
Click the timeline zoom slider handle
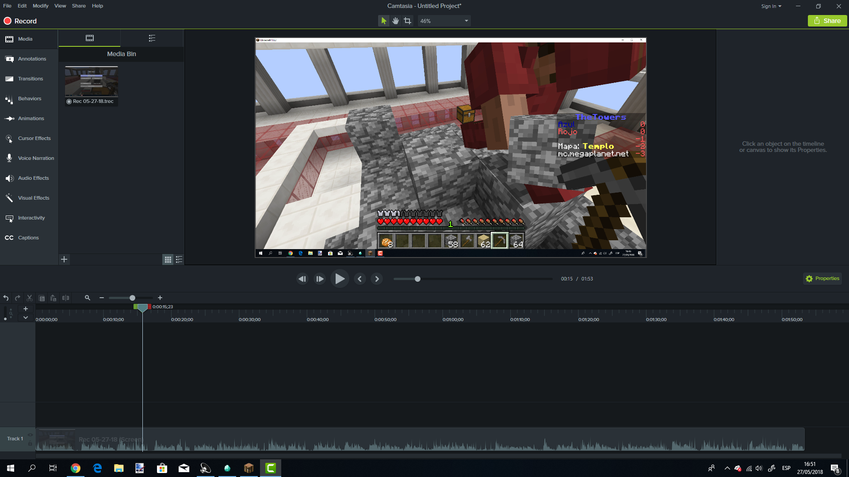(132, 298)
